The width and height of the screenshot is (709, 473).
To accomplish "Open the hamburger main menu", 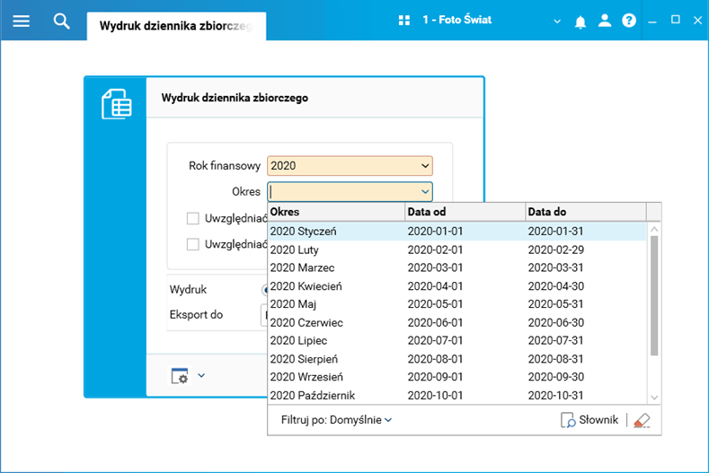I will coord(21,20).
